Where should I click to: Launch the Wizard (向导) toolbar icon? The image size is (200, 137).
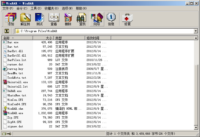click(97, 19)
